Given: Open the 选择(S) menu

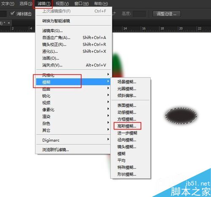Looking at the screenshot, I should pos(26,3).
